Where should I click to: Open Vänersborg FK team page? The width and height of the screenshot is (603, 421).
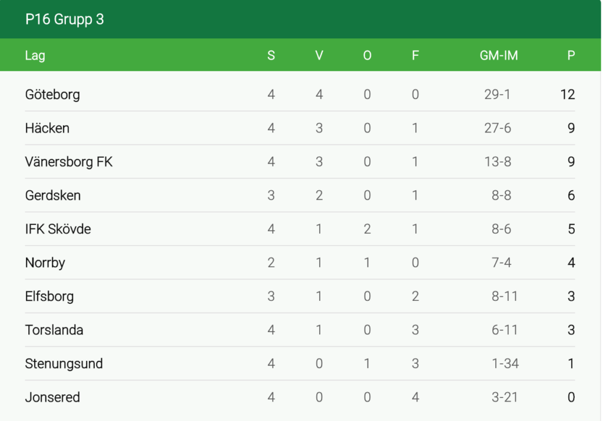pyautogui.click(x=69, y=162)
